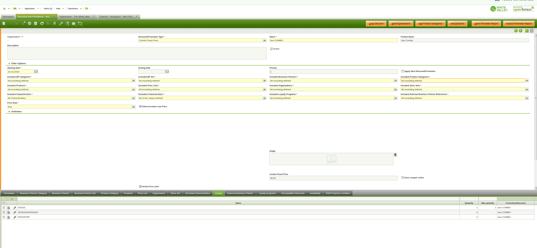Click the Copy discount button
This screenshot has height=248, width=537.
[x=376, y=24]
